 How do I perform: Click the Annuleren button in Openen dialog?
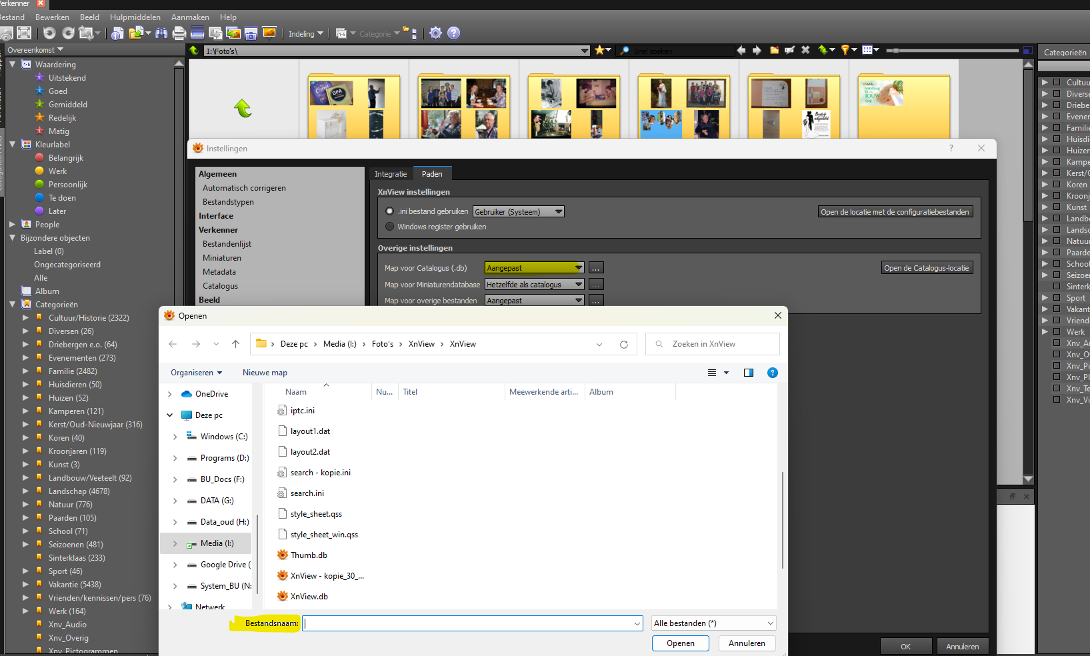pyautogui.click(x=747, y=643)
